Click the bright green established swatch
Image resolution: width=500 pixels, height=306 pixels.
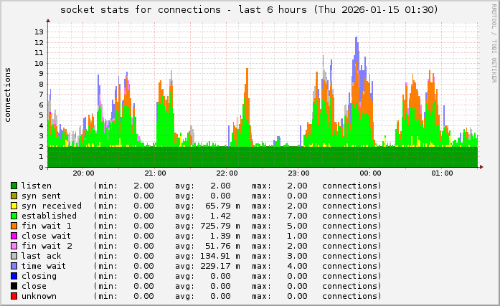pos(14,216)
